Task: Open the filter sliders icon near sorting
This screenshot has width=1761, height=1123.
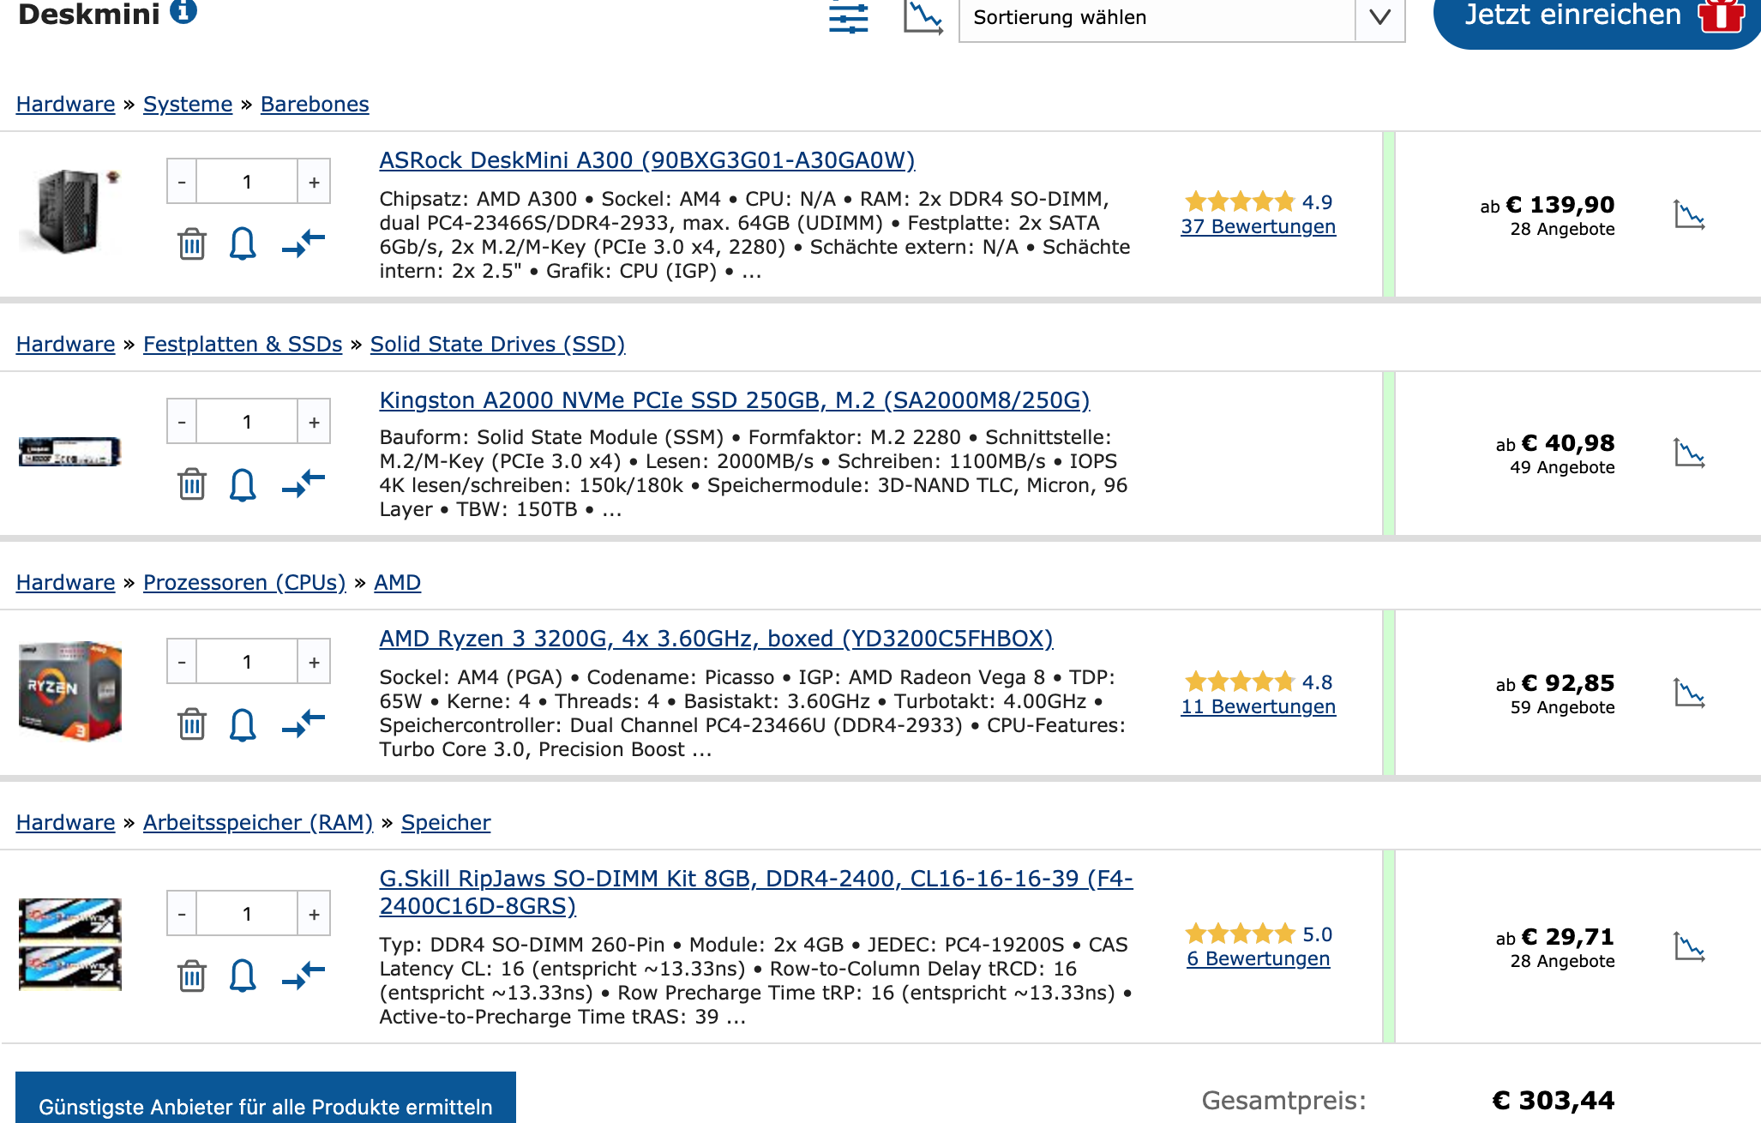Action: pos(848,17)
